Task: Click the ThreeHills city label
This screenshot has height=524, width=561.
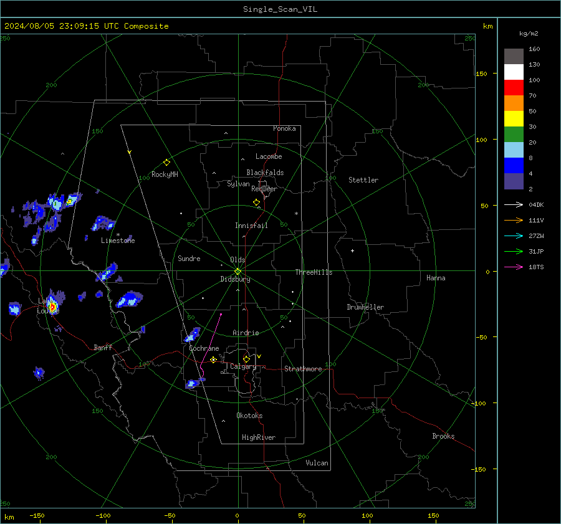Action: pyautogui.click(x=314, y=272)
